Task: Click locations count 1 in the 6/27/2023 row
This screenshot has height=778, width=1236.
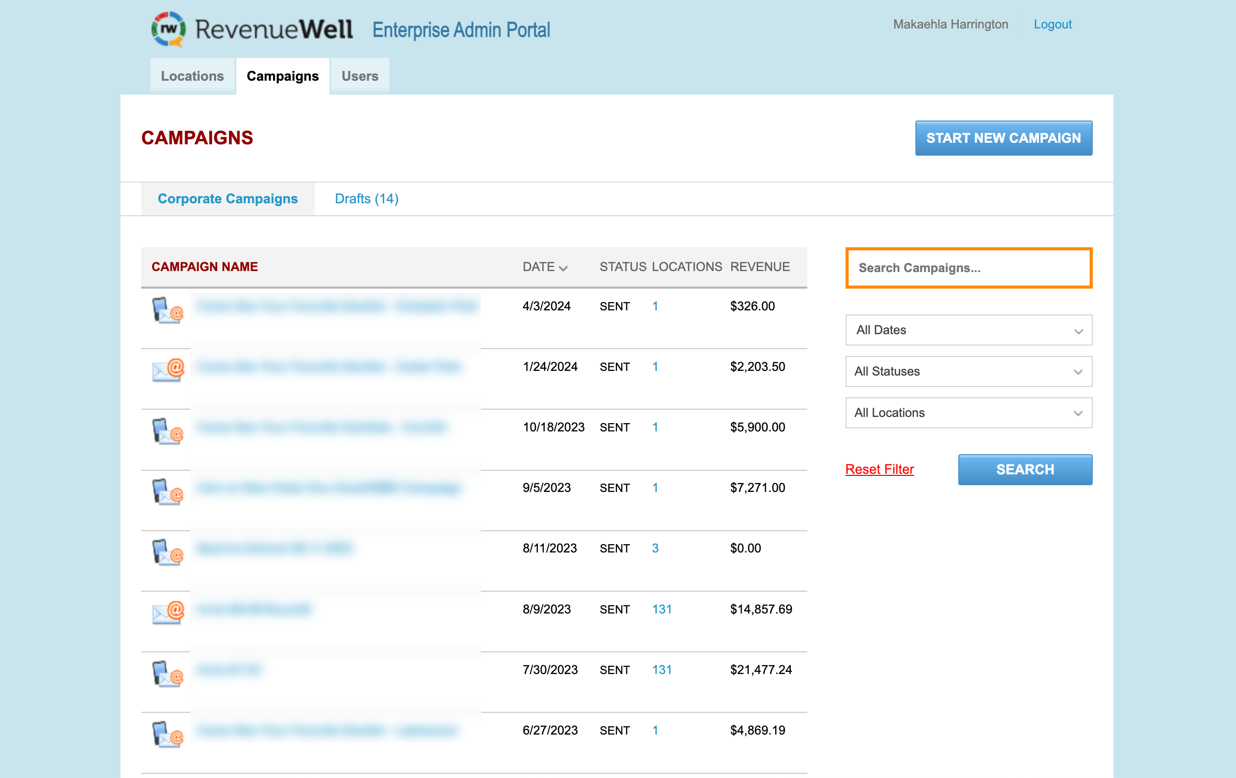Action: pos(655,730)
